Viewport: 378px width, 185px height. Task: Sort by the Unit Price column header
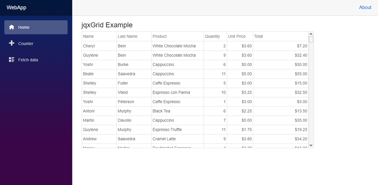[x=240, y=36]
